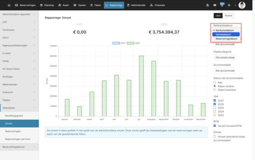
Task: Click the Planning calendar icon
Action: point(41,5)
